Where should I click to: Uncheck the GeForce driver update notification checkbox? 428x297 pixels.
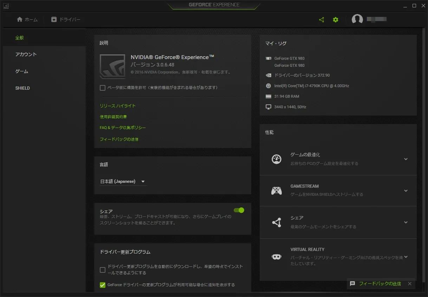click(x=103, y=285)
